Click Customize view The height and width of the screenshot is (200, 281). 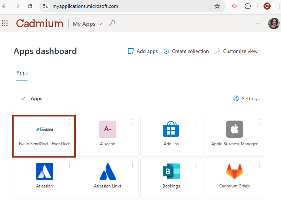[x=236, y=51]
